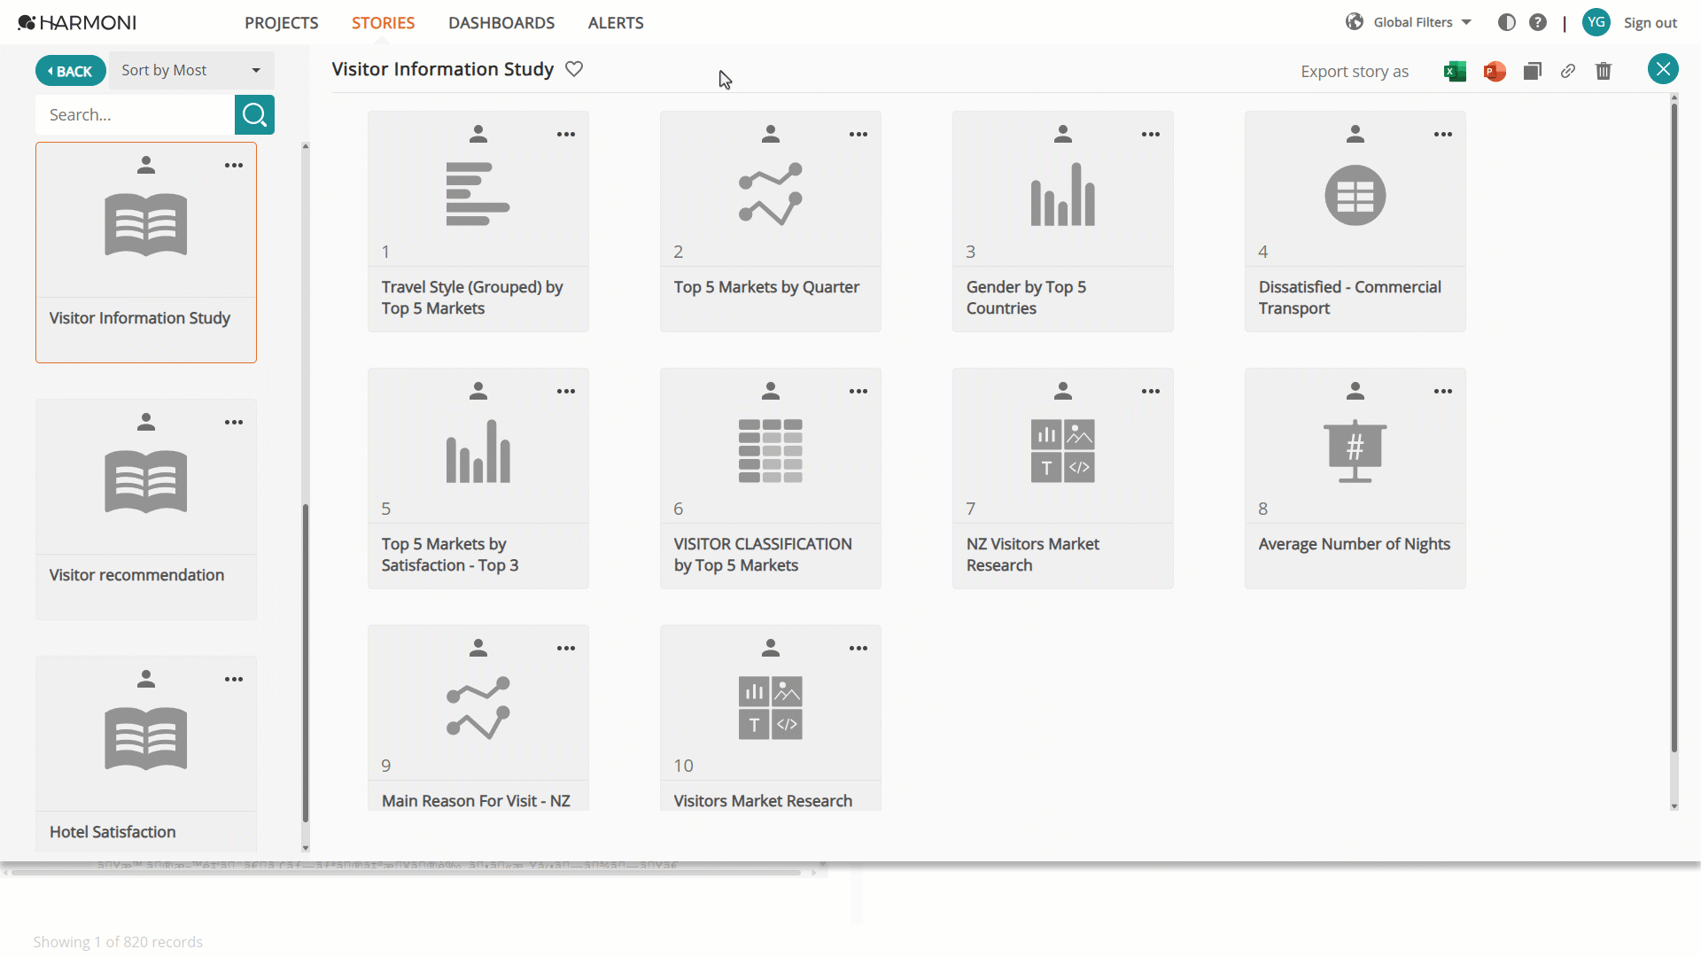Open options menu for Hotel Satisfaction story
This screenshot has width=1701, height=957.
(x=234, y=680)
